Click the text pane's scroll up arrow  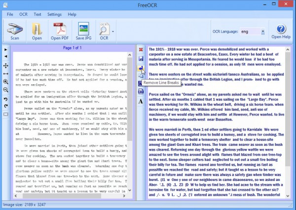pyautogui.click(x=288, y=50)
